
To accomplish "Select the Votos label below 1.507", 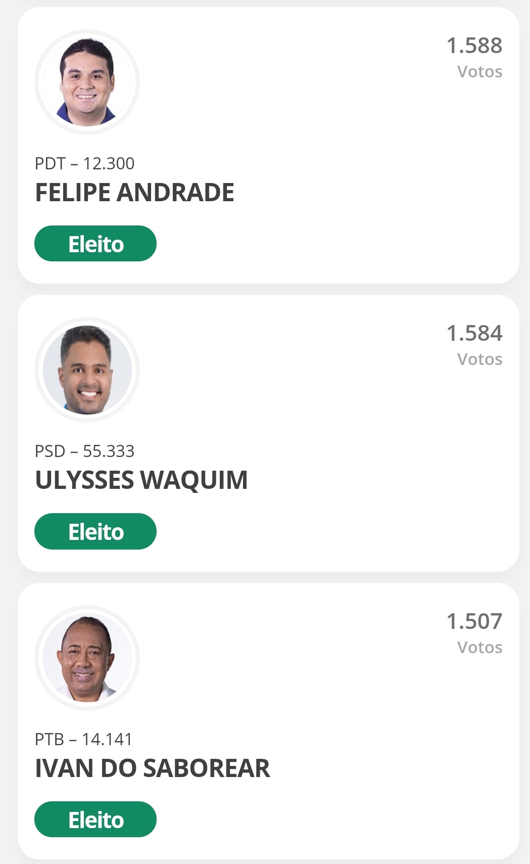I will pyautogui.click(x=479, y=648).
